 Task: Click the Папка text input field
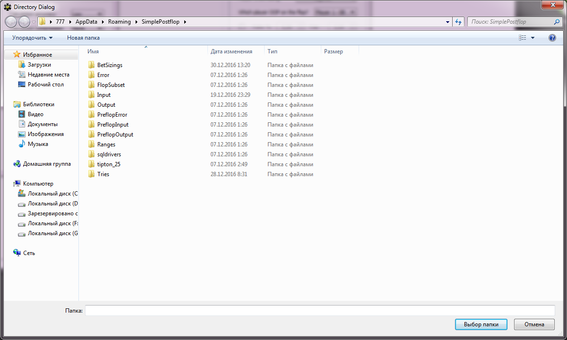(319, 310)
